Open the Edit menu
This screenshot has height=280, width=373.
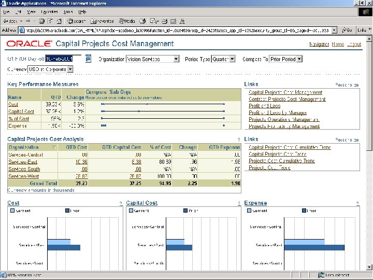coord(19,12)
